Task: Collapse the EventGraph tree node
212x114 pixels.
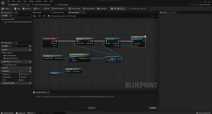Action: pyautogui.click(x=2, y=53)
